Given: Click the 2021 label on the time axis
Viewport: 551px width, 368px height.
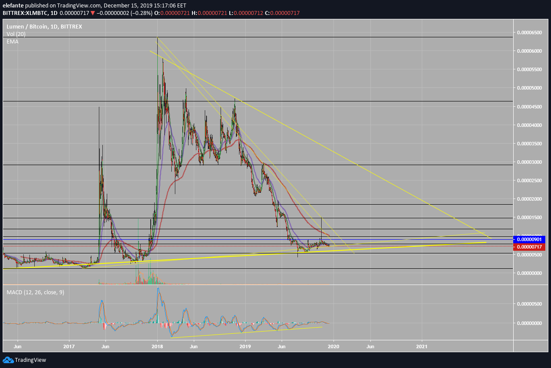Looking at the screenshot, I should coord(422,346).
